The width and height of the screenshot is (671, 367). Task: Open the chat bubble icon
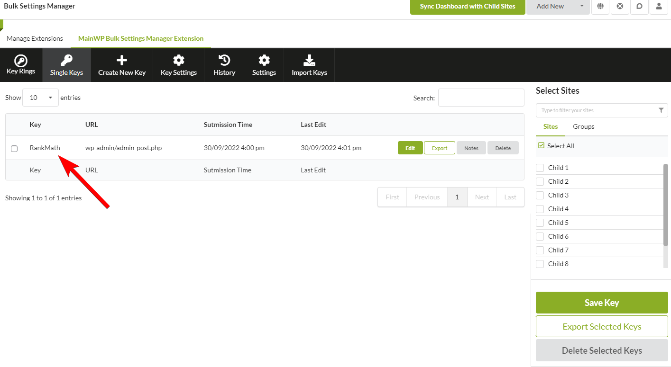coord(639,7)
